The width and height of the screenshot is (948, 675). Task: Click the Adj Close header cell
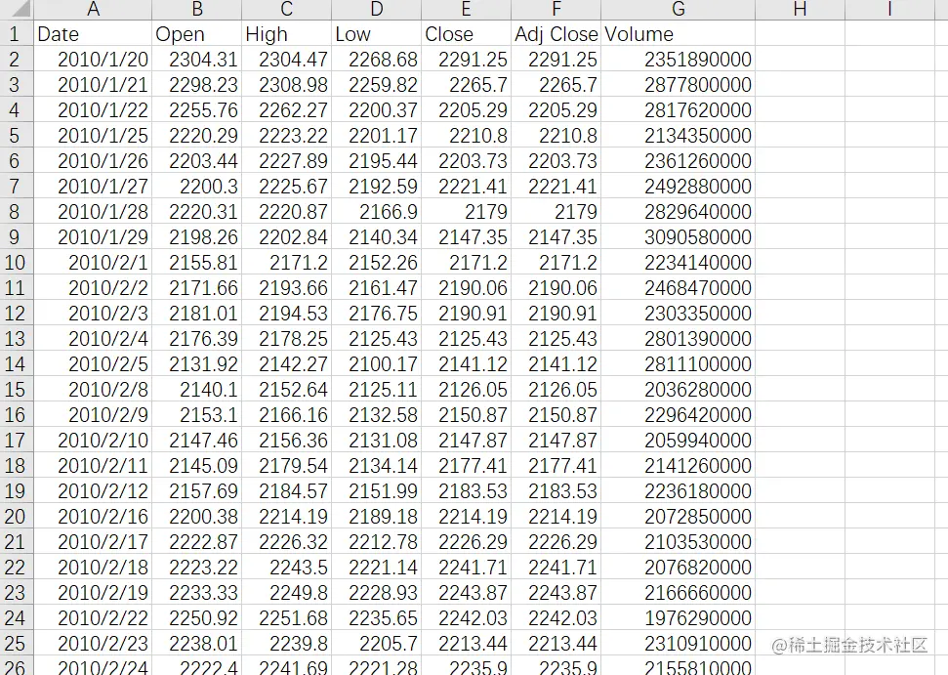(x=556, y=34)
